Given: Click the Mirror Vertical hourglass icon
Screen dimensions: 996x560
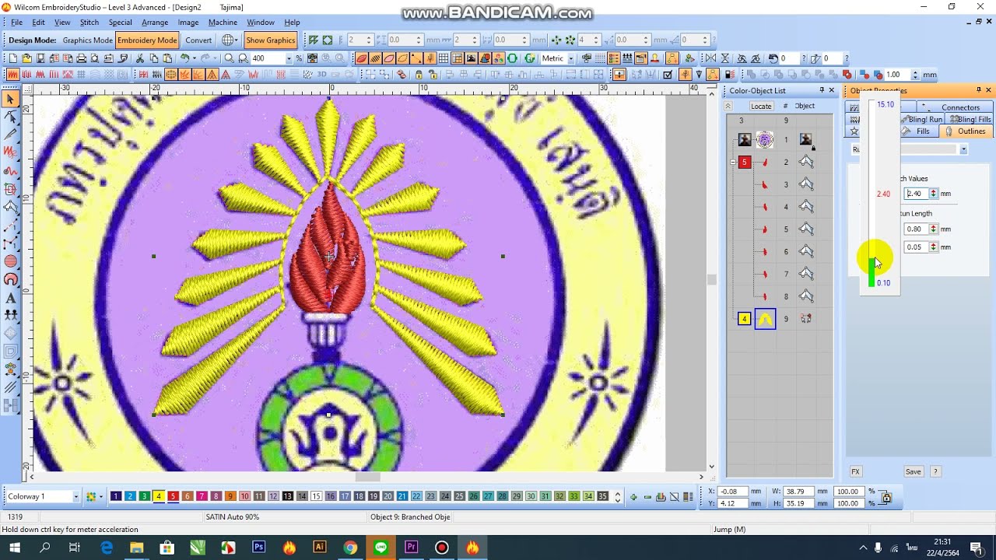Looking at the screenshot, I should point(725,58).
